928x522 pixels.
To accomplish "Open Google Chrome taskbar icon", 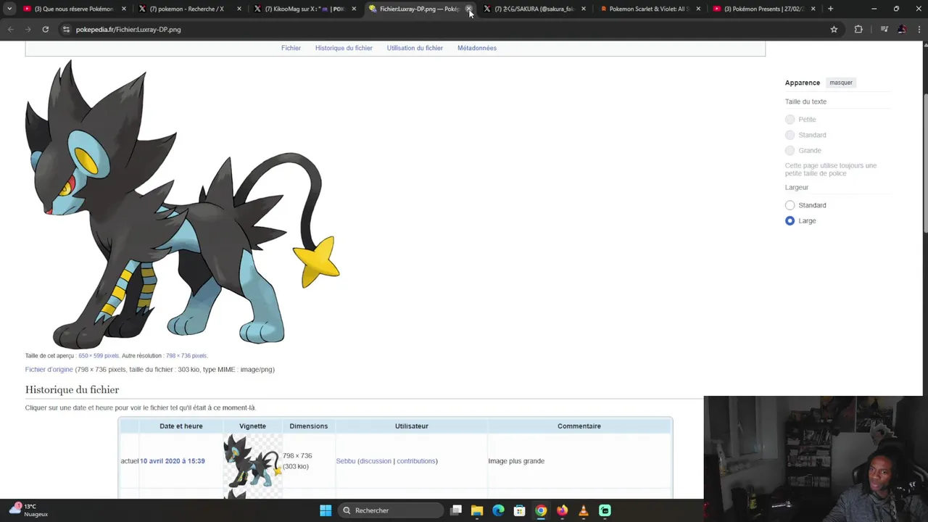I will pos(541,510).
